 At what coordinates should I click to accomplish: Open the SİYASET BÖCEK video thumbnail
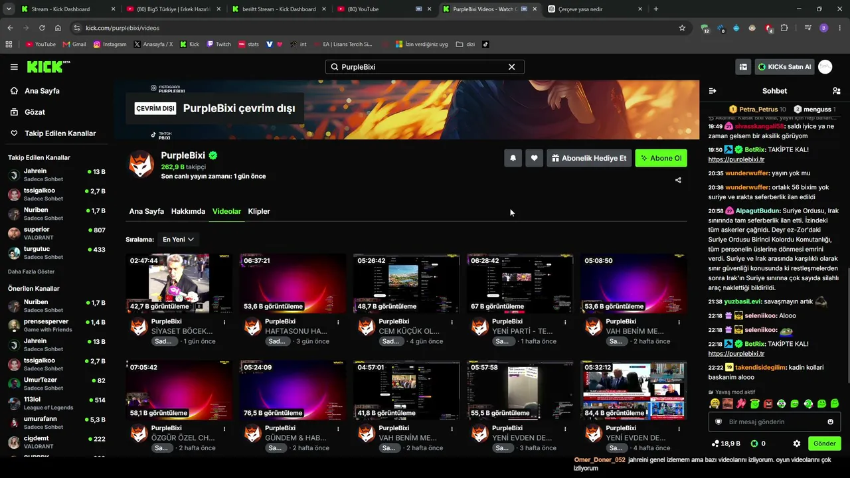tap(179, 283)
